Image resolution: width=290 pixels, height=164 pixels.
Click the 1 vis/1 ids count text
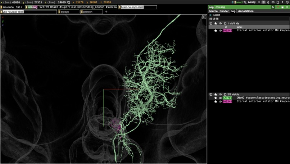[x=233, y=23]
